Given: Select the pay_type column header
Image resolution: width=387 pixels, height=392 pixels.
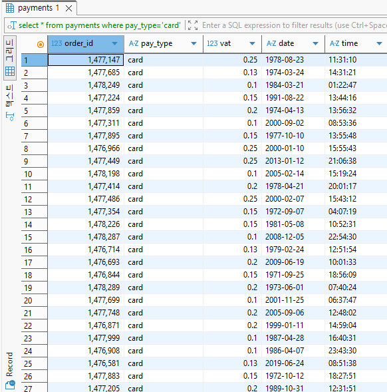Looking at the screenshot, I should pyautogui.click(x=164, y=44).
